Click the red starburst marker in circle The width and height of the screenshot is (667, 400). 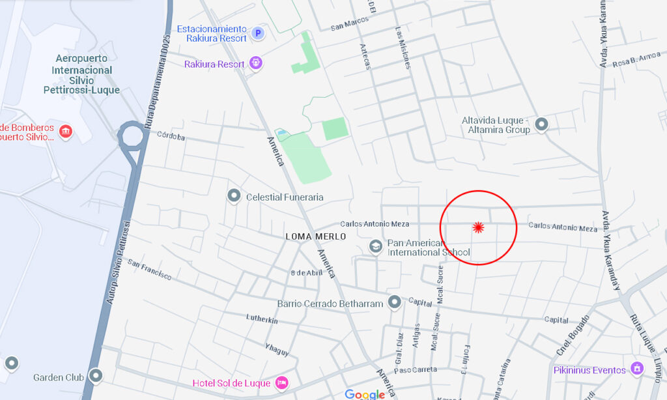[479, 227]
